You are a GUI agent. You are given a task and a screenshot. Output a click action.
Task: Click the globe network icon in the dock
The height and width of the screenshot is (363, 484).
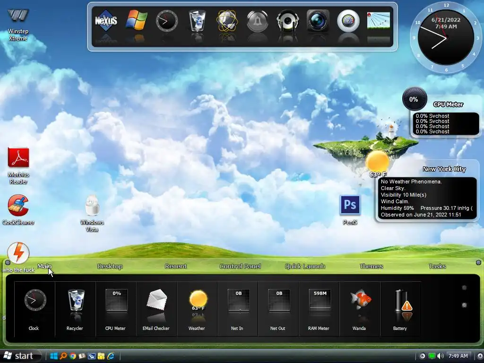click(227, 21)
